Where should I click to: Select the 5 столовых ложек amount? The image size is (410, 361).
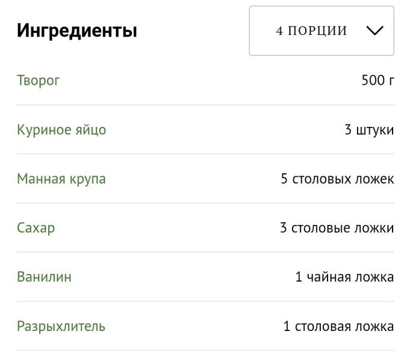(x=337, y=179)
